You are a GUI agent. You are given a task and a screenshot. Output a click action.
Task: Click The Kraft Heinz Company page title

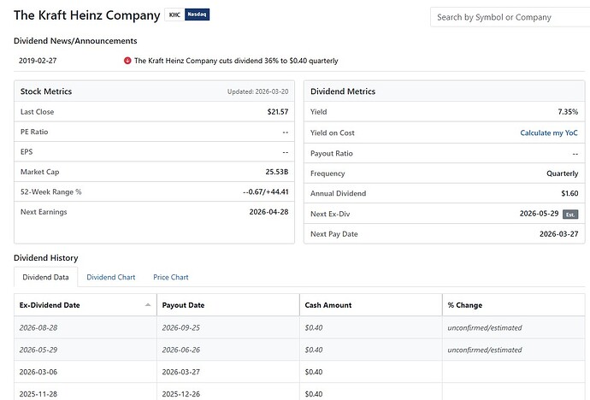[x=86, y=15]
